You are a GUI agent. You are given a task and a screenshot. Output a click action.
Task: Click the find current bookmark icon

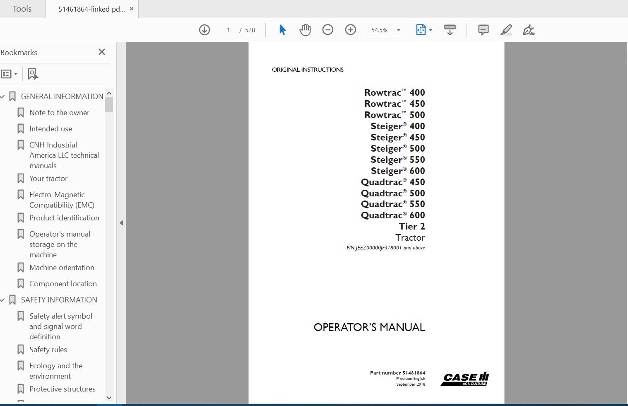(x=33, y=74)
